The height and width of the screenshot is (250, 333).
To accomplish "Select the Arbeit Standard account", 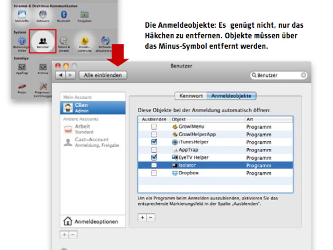I will pyautogui.click(x=93, y=129).
